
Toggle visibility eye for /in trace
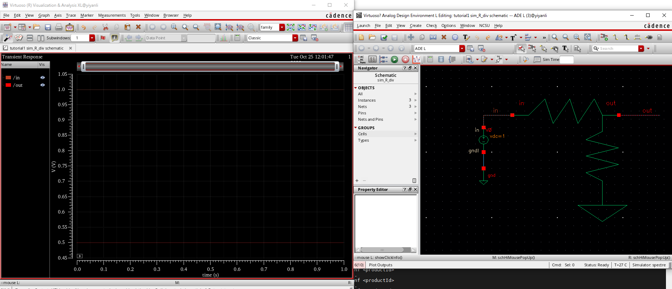click(43, 78)
